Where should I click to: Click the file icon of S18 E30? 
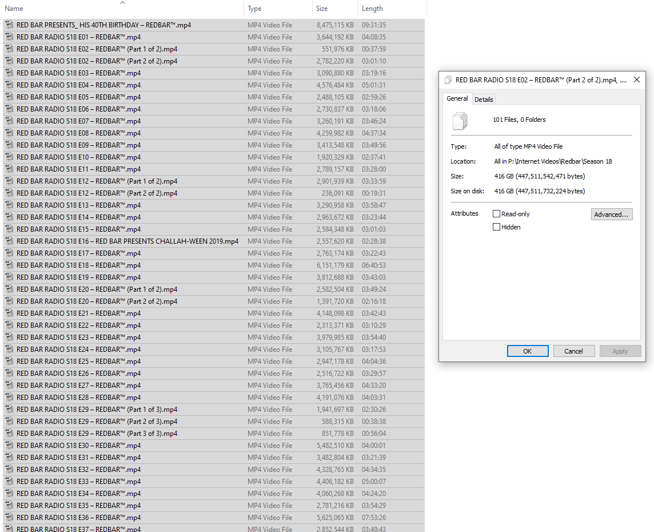point(9,446)
